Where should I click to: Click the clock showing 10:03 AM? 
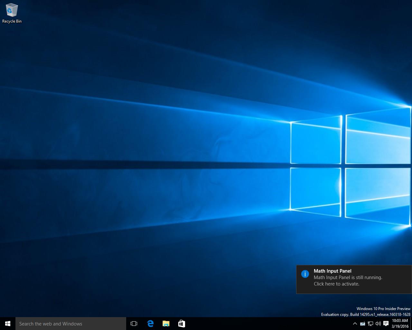click(400, 324)
